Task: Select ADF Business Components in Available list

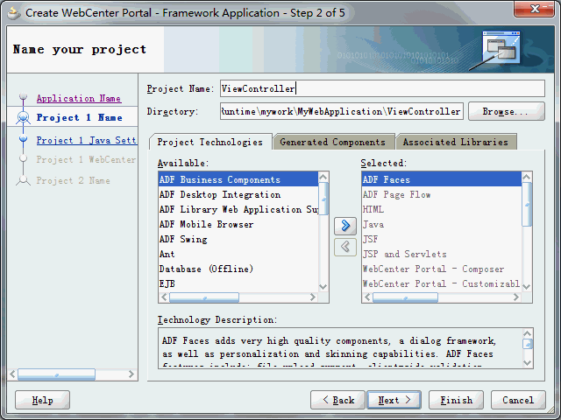Action: coord(238,179)
